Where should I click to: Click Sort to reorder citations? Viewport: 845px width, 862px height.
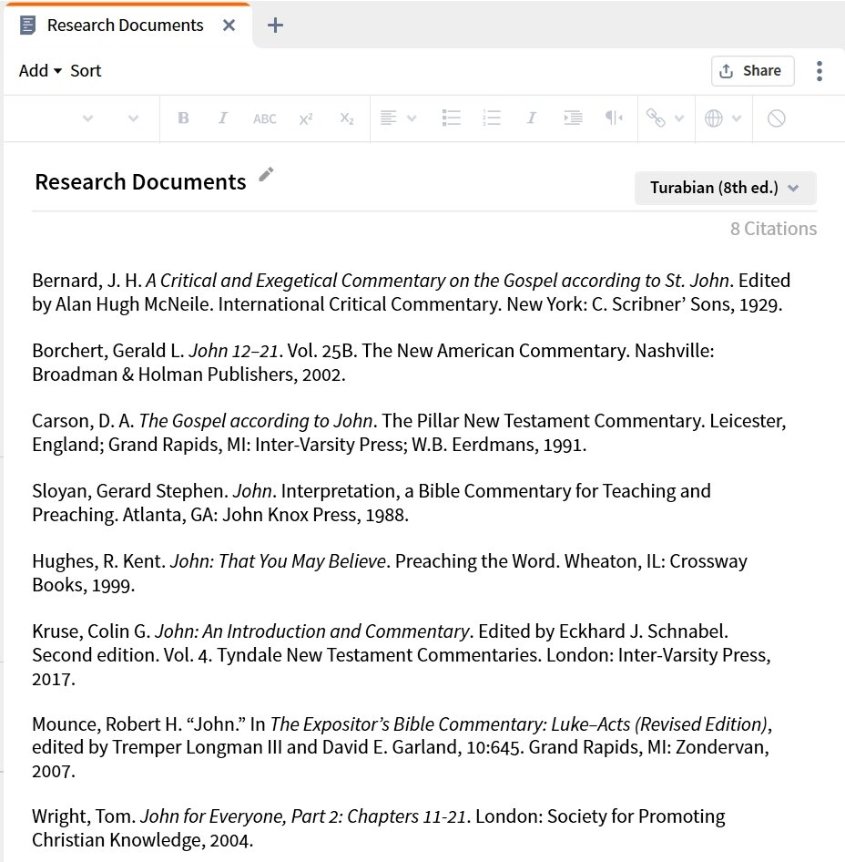point(86,71)
